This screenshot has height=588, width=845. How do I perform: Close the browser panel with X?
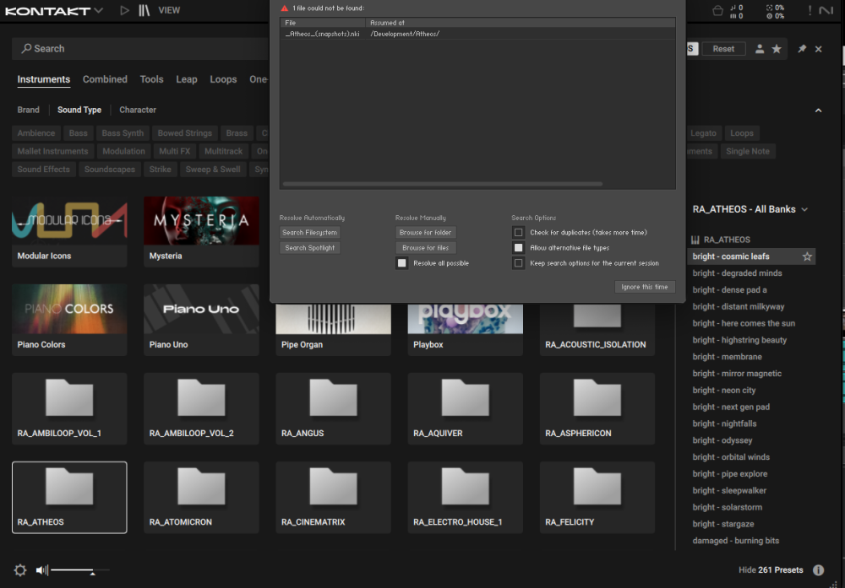pos(819,49)
